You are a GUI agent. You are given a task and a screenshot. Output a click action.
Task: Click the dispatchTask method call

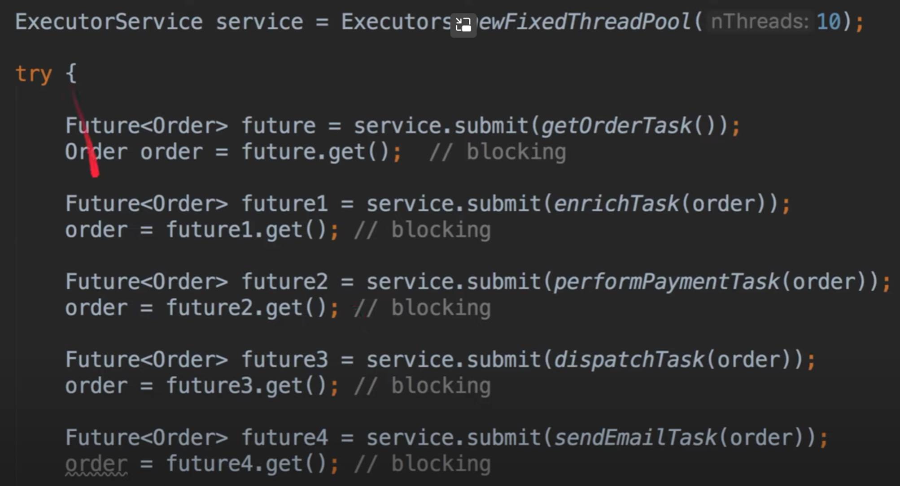tap(629, 360)
